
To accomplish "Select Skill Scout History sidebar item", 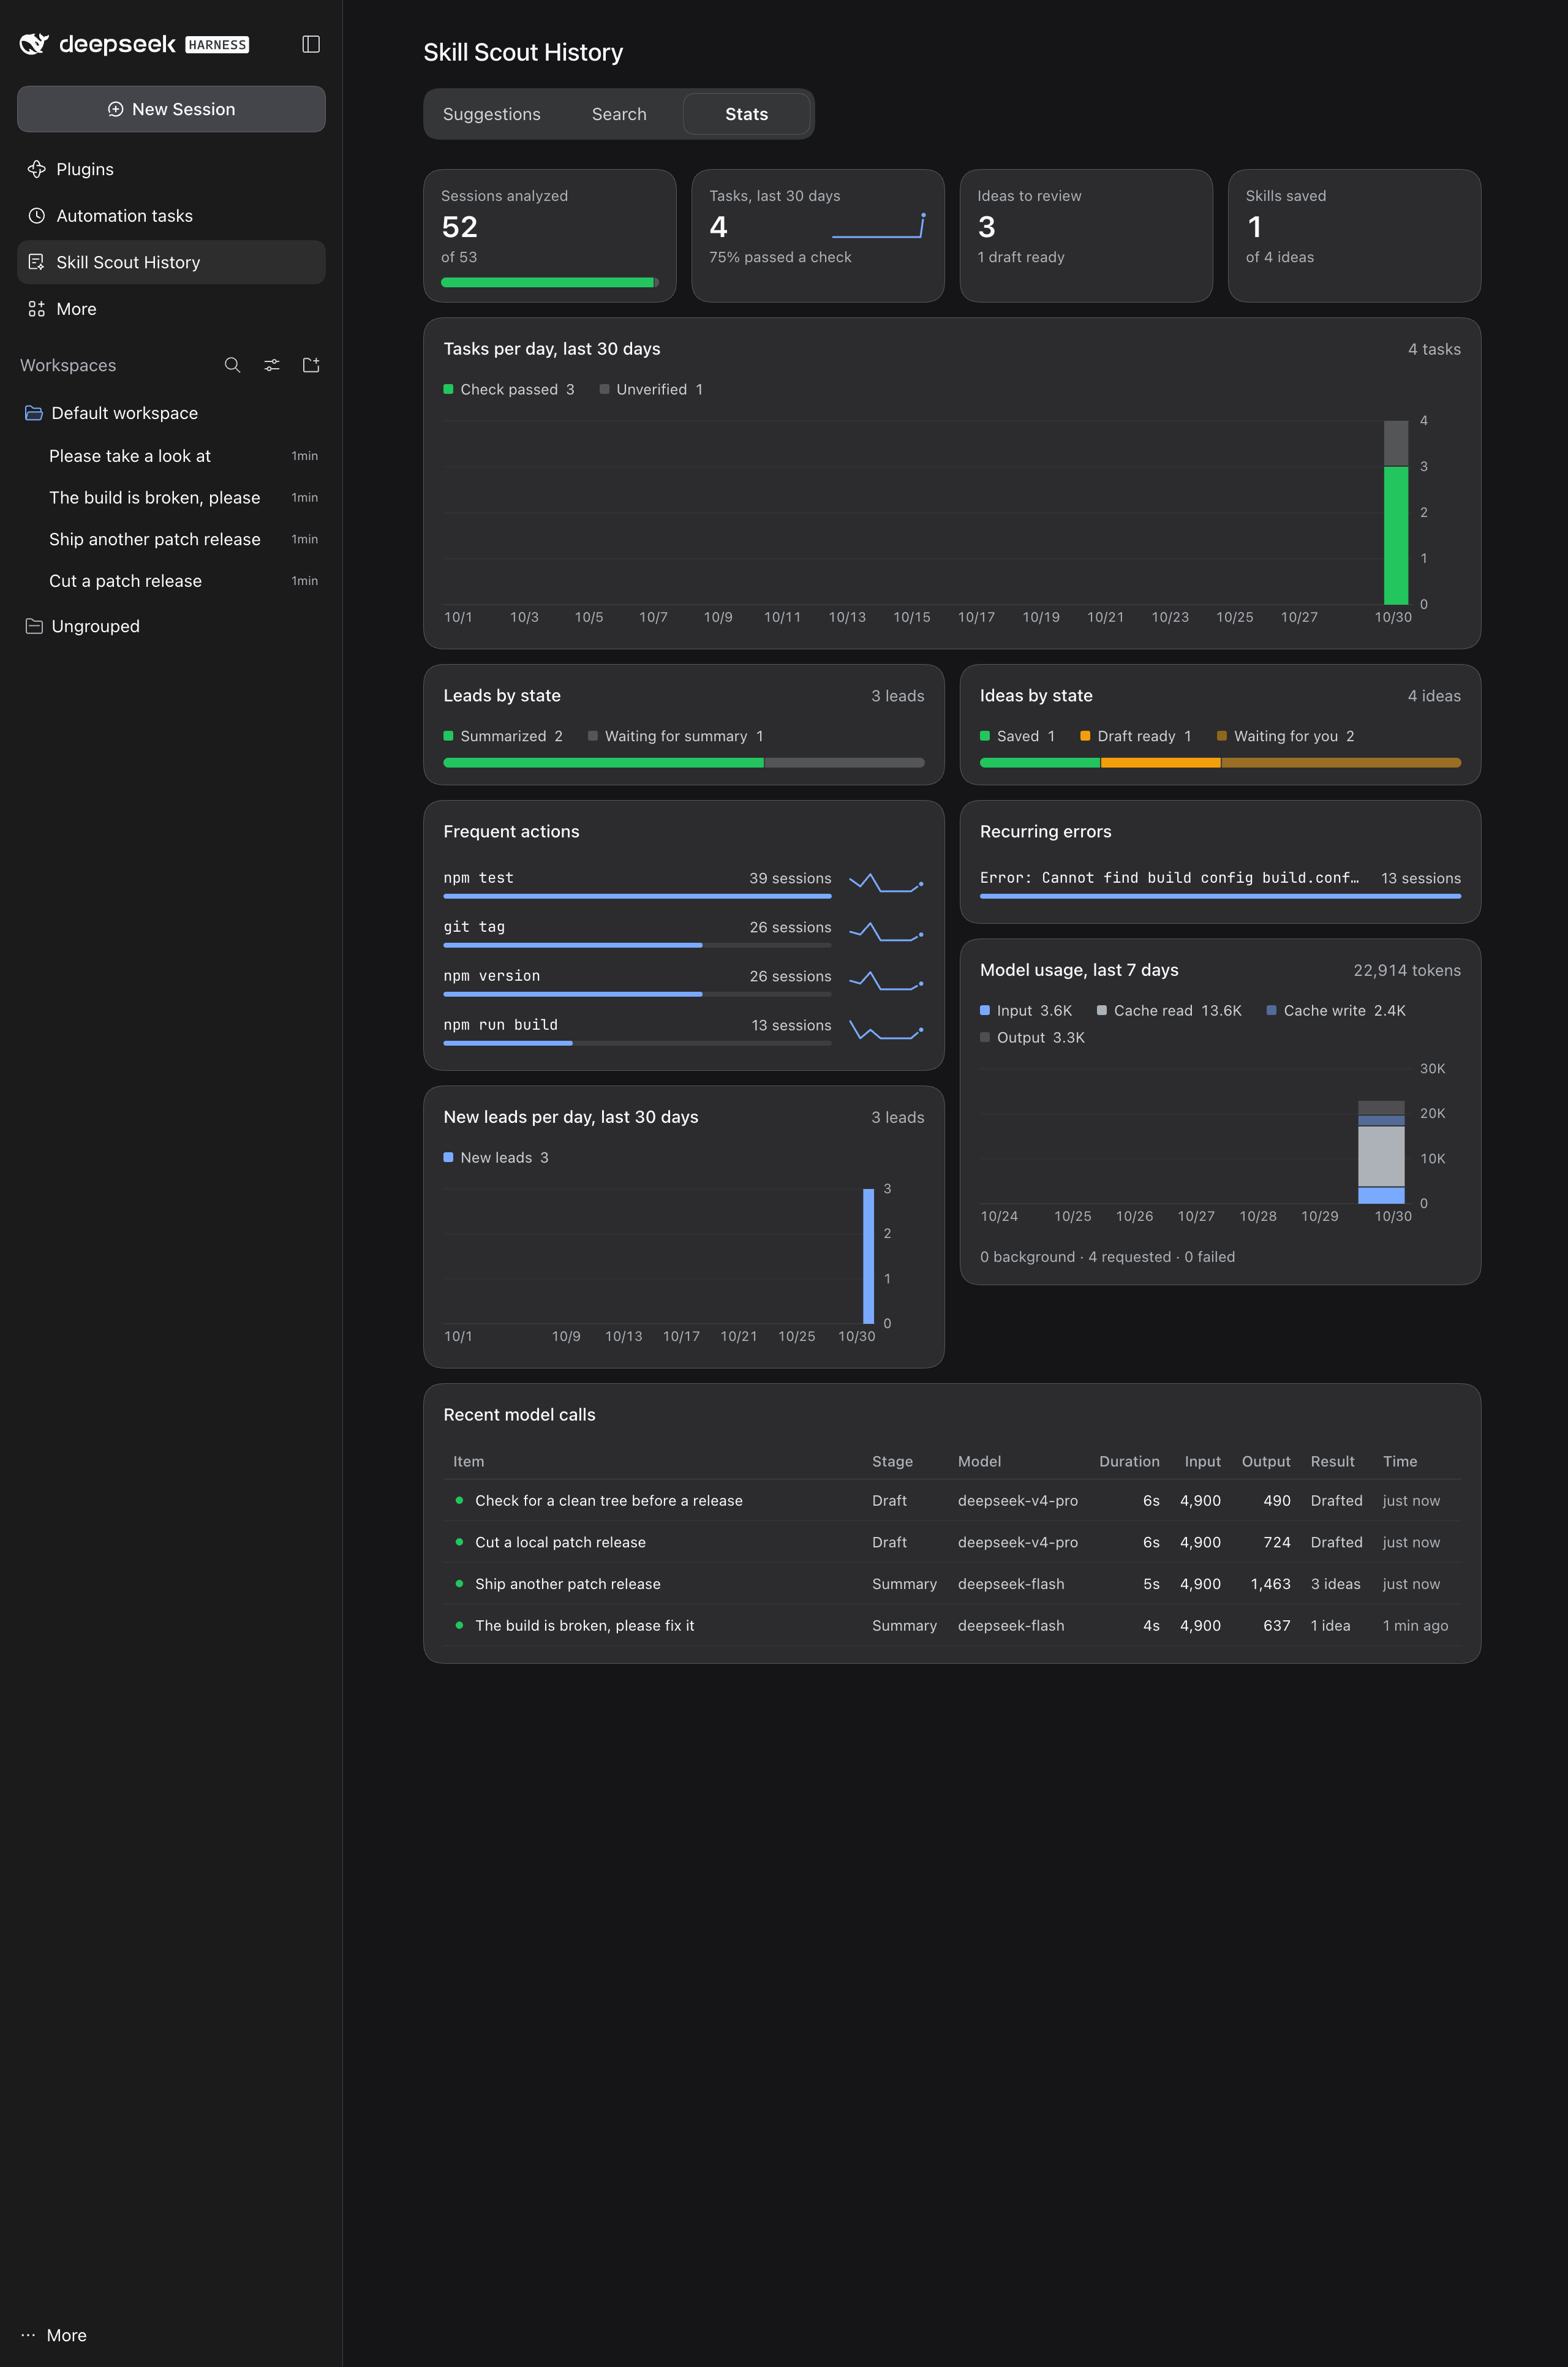I will (171, 262).
